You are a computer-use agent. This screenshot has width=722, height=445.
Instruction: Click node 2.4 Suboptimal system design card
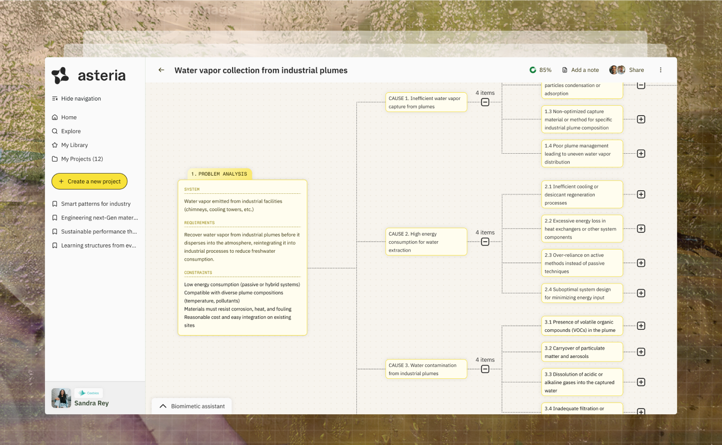click(x=582, y=293)
